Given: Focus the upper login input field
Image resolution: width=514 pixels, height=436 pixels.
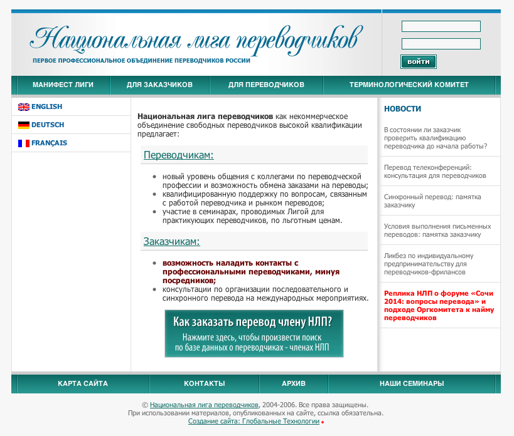Looking at the screenshot, I should coord(441,26).
